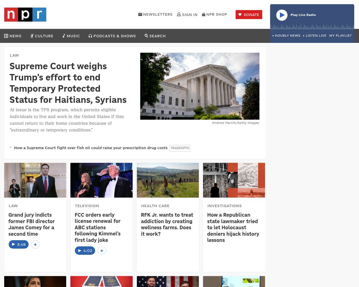Open the Holocaust deniers history lessons headline
This screenshot has height=287, width=359.
(x=233, y=227)
